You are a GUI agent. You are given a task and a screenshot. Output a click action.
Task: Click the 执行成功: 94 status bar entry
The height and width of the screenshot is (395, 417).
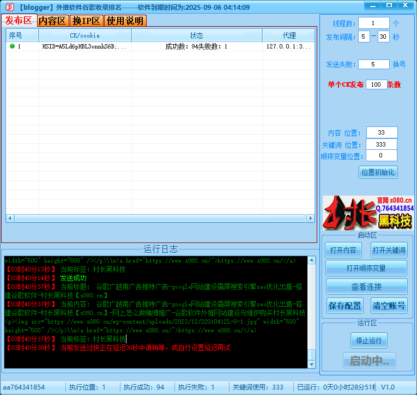[143, 387]
